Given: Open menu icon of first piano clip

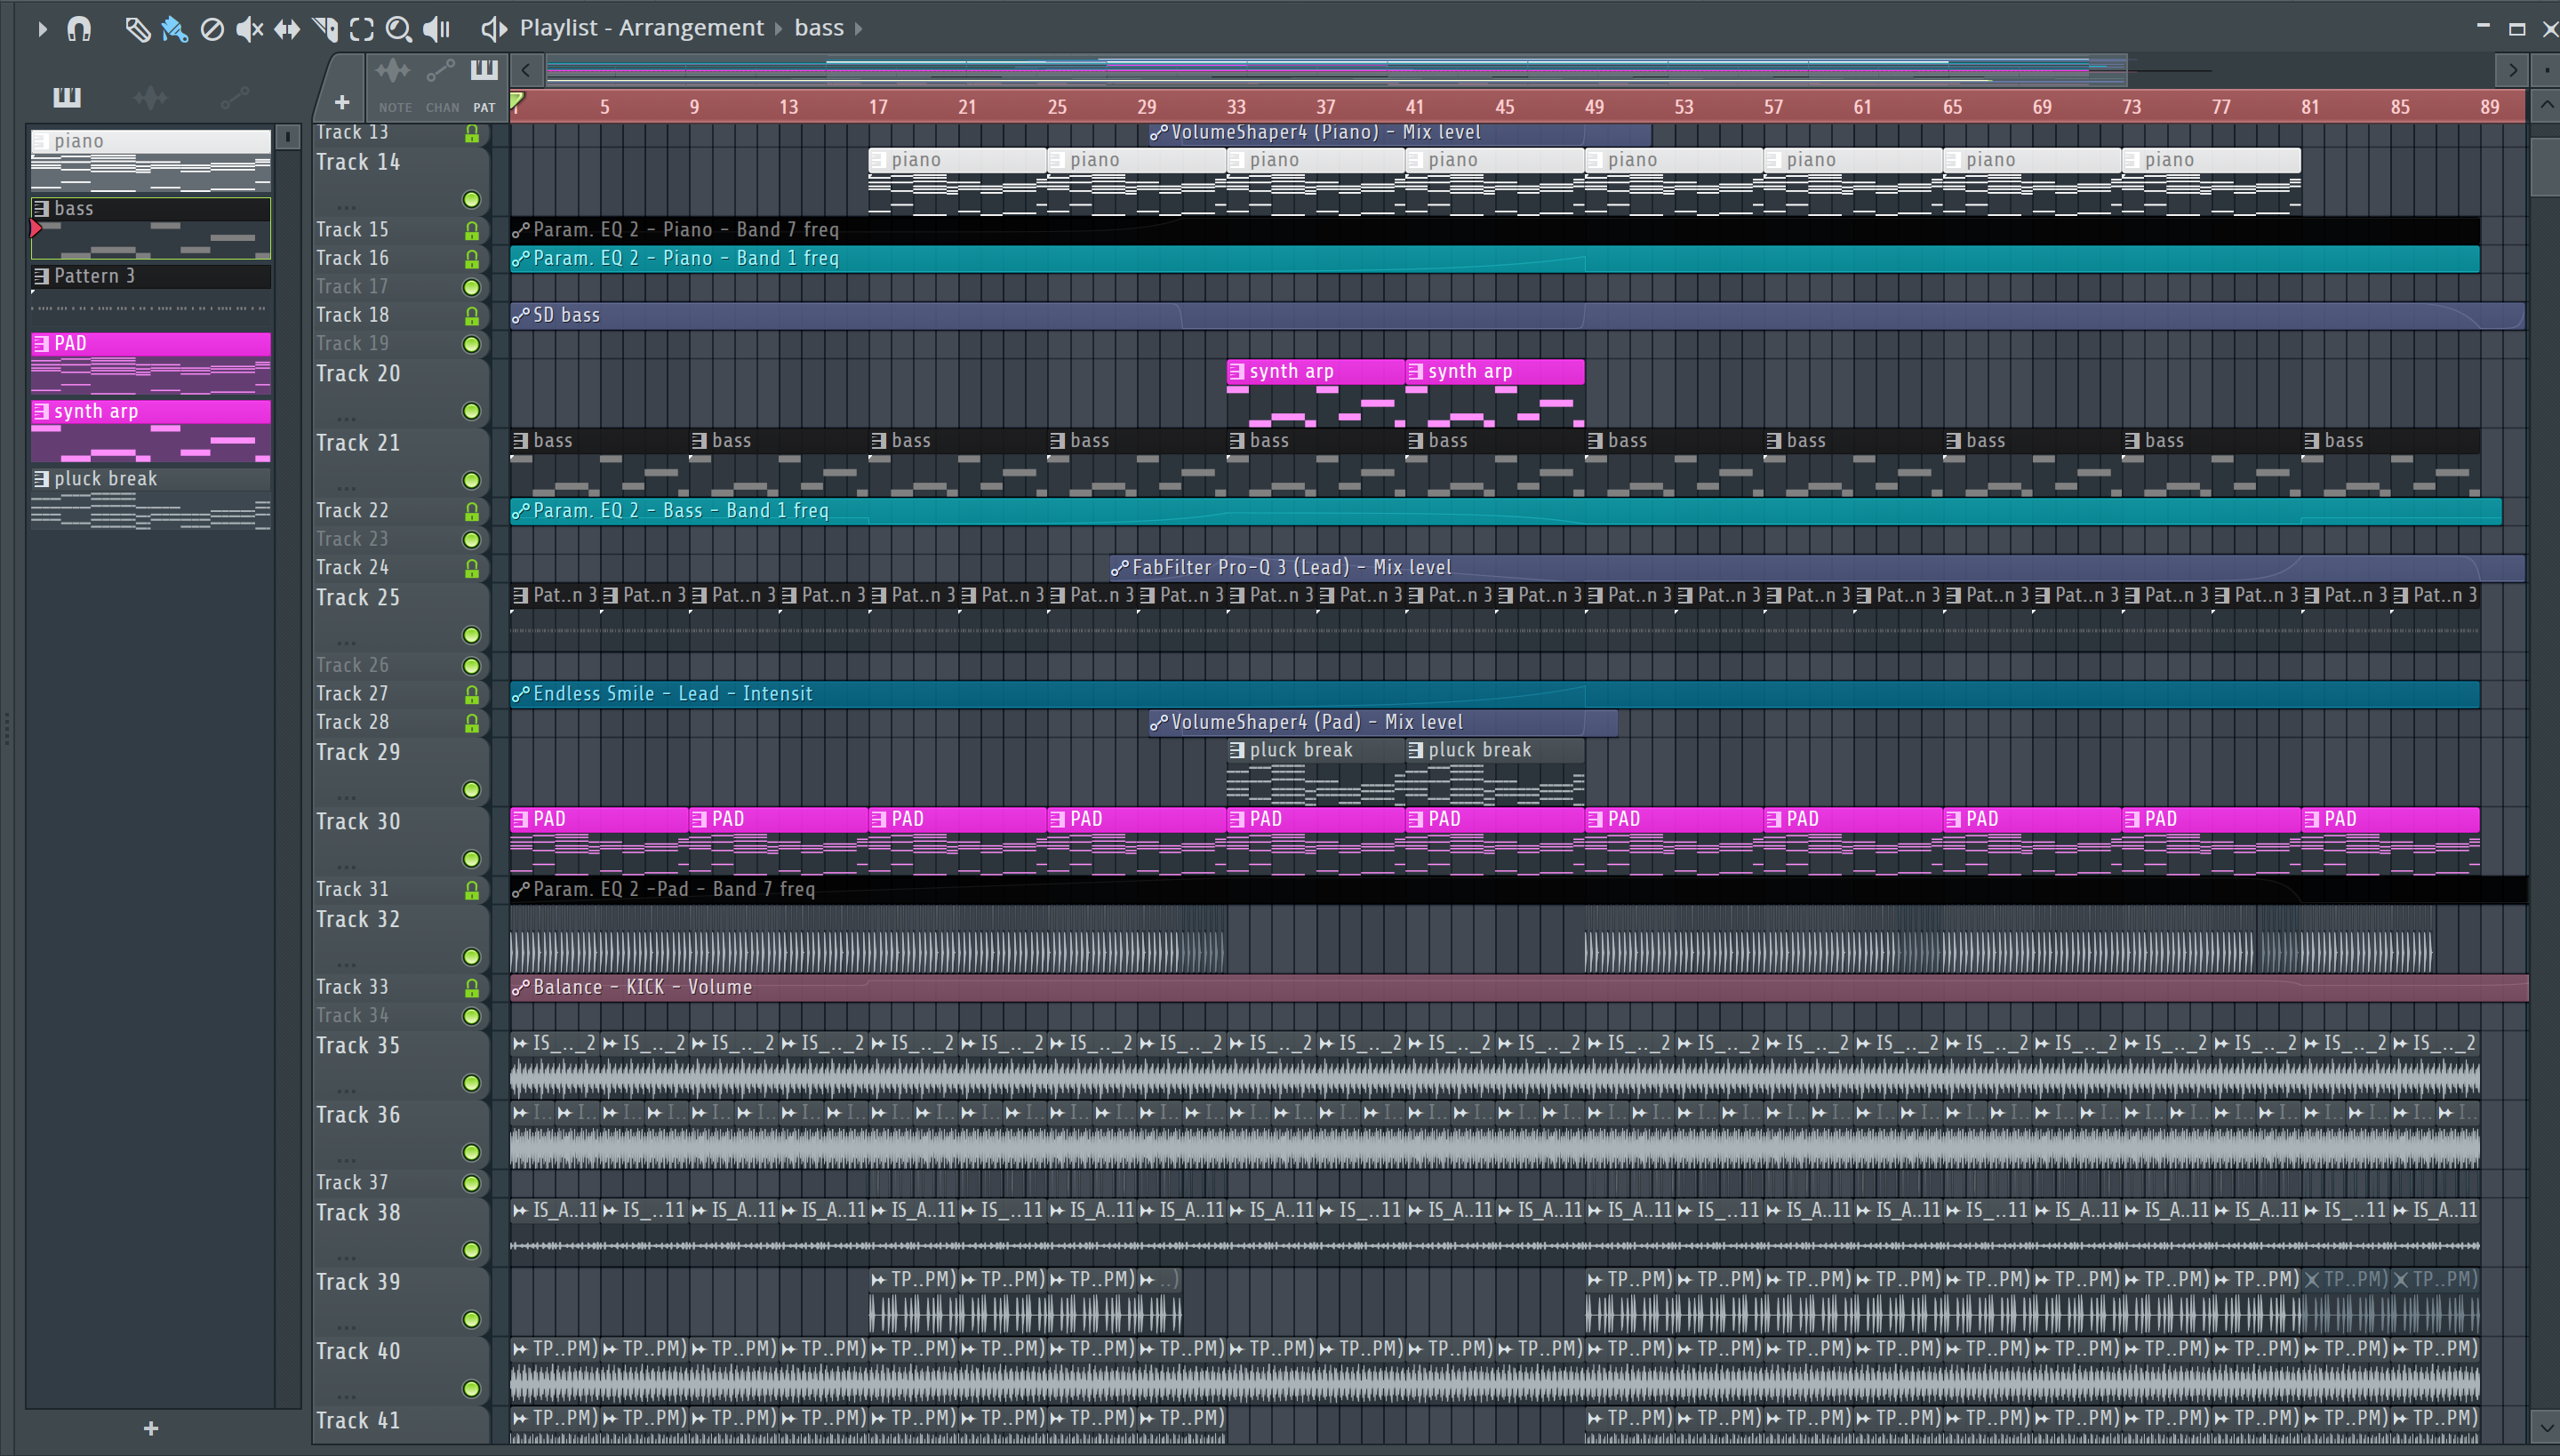Looking at the screenshot, I should coord(878,160).
